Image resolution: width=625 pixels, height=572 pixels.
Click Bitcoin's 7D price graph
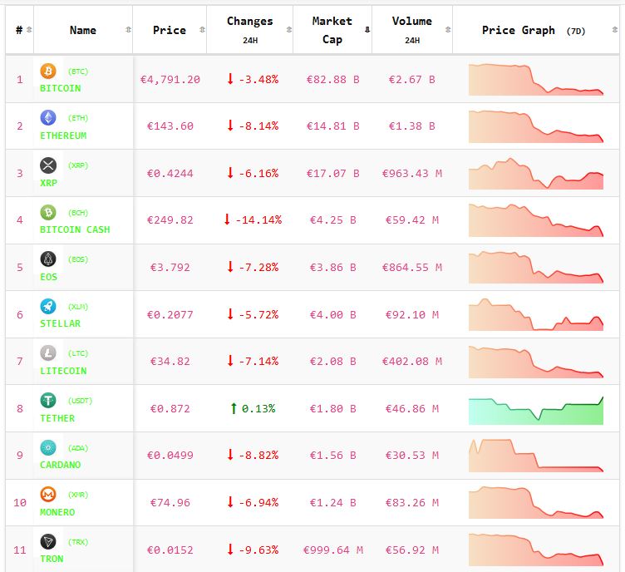[x=536, y=80]
